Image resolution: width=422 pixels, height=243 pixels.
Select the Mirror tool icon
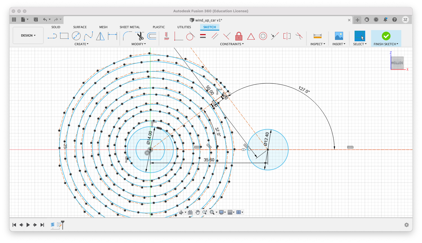tap(100, 36)
